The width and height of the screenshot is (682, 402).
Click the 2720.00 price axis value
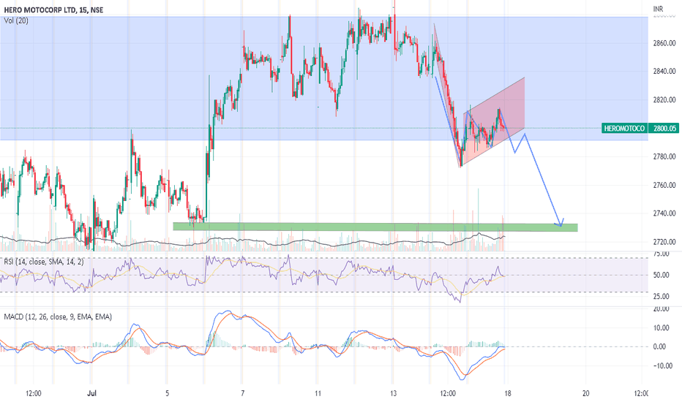click(664, 242)
